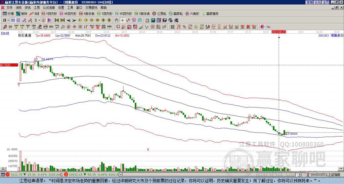The image size is (344, 184).
Task: Jump to the first bar arrow
Action: point(57,20)
